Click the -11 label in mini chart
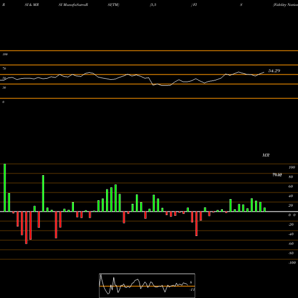The height and width of the screenshot is (298, 298). [x=192, y=290]
